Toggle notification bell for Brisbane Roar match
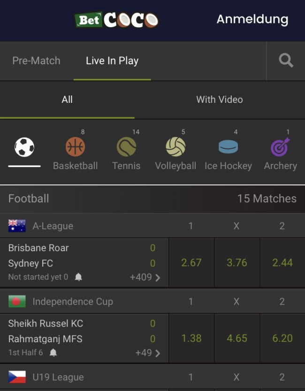305x391 pixels. tap(78, 277)
